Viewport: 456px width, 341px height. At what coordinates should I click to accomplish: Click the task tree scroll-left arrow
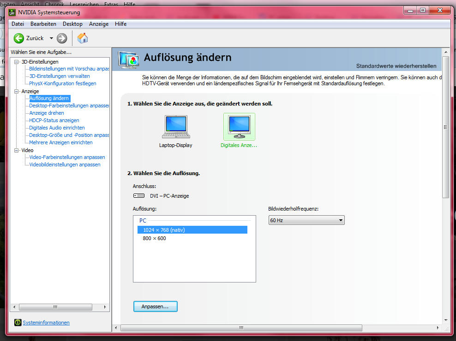[x=15, y=307]
